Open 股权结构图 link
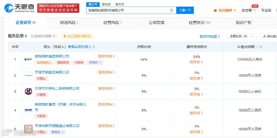The image size is (277, 138). coord(210,37)
